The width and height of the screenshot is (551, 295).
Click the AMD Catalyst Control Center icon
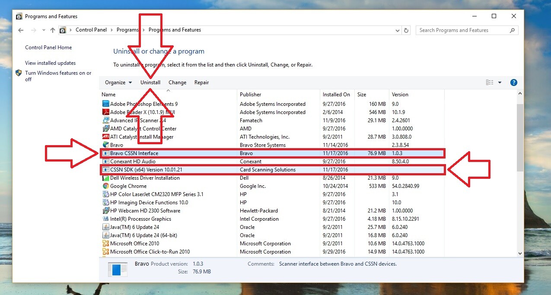[105, 129]
